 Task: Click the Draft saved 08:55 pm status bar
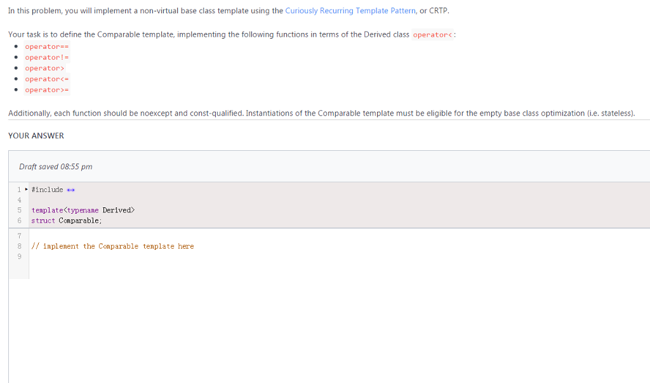pyautogui.click(x=56, y=166)
